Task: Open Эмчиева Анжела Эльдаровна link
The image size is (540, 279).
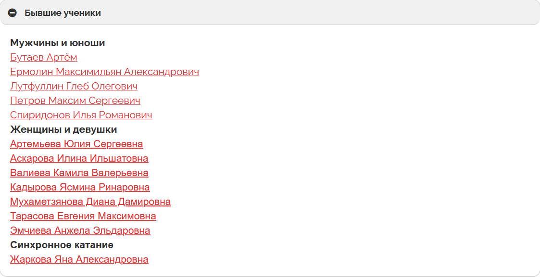Action: 80,231
